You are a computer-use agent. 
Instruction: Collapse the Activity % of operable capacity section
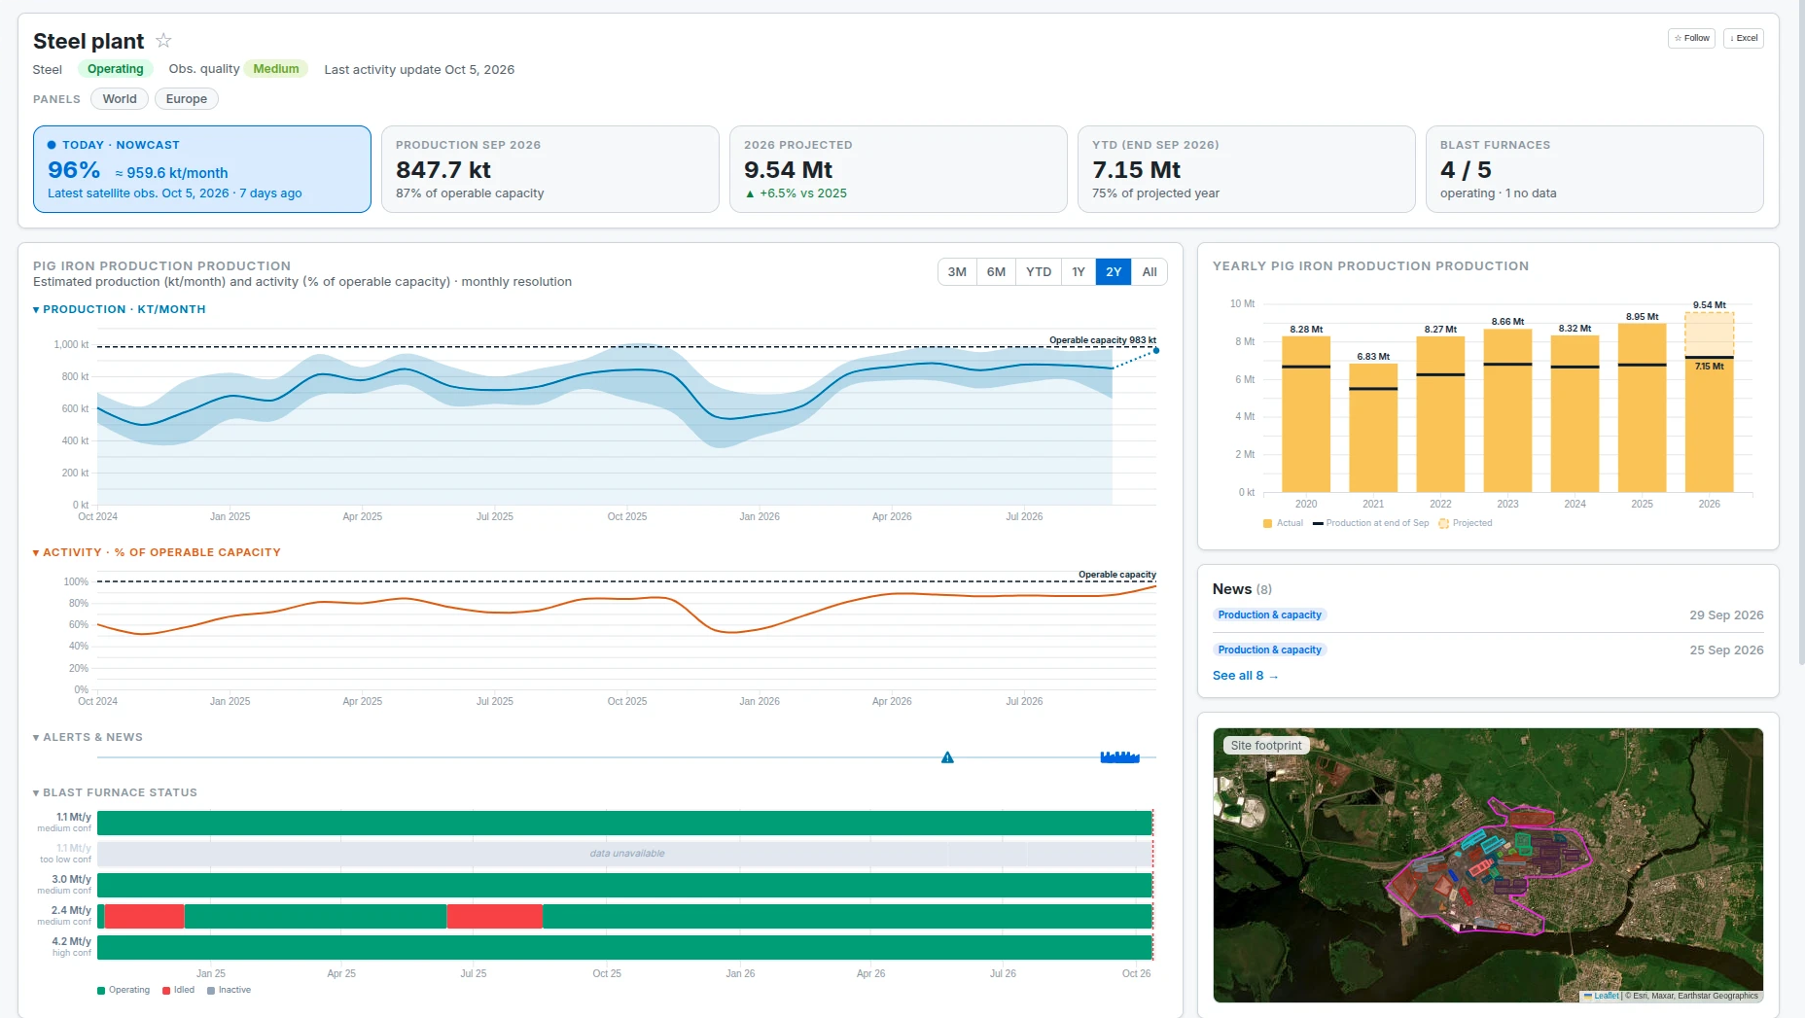pos(157,552)
